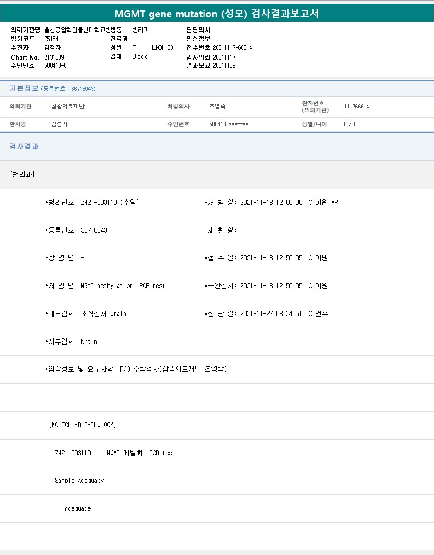Click the [병리과] department row
Image resolution: width=434 pixels, height=555 pixels.
22,175
